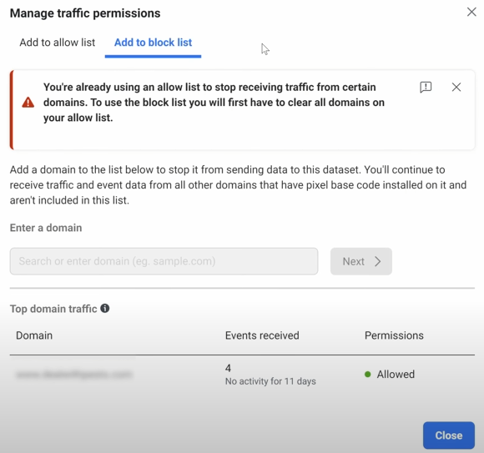The width and height of the screenshot is (484, 453).
Task: Click the chevron arrow inside Next button
Action: click(x=377, y=261)
